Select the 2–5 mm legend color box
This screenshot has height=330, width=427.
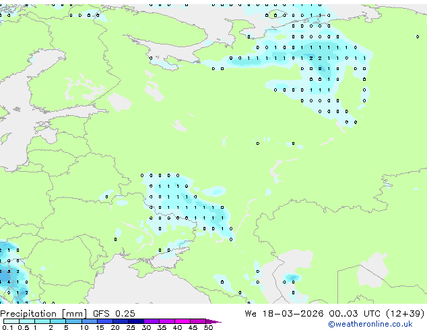(58, 321)
